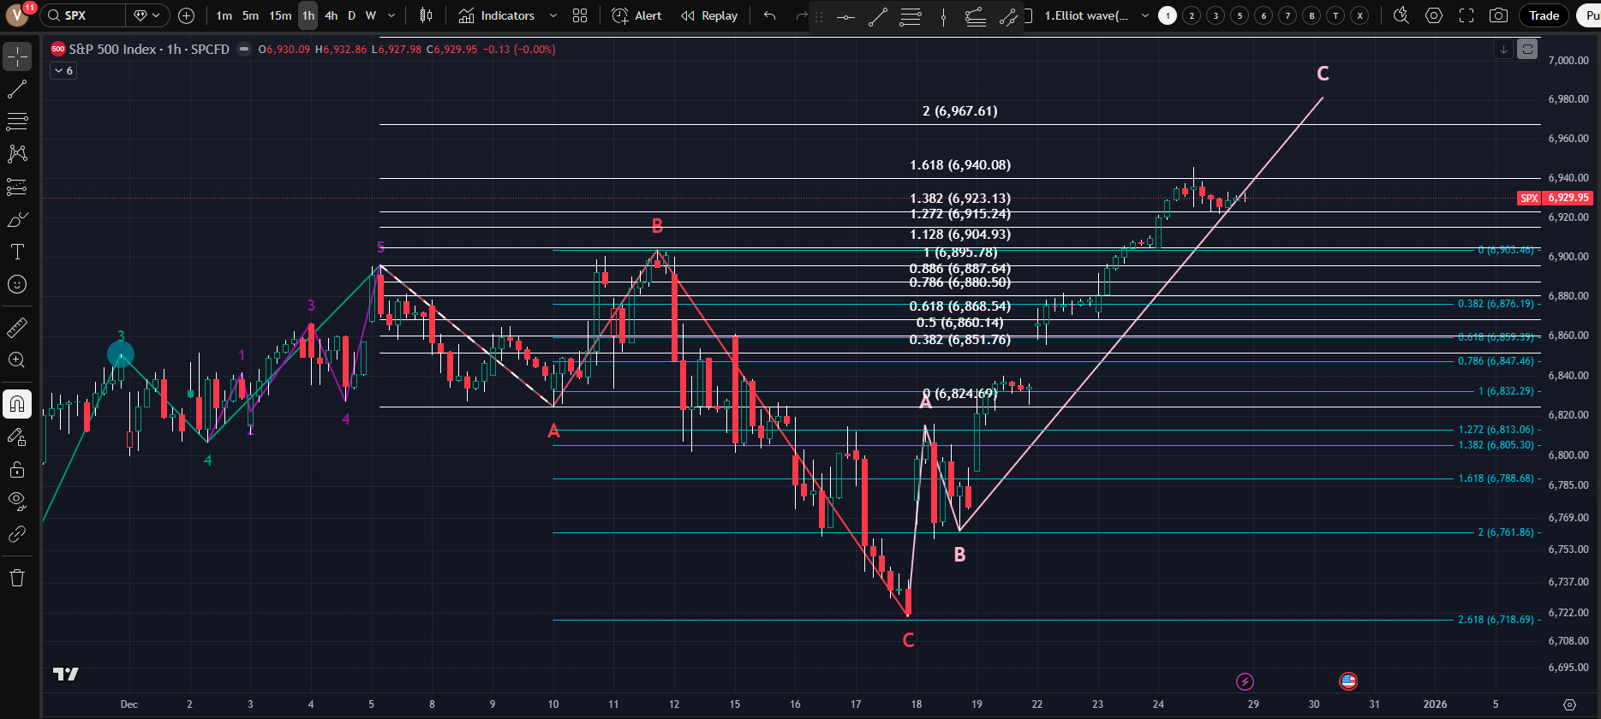Enter fullscreen chart mode
Image resolution: width=1601 pixels, height=719 pixels.
[x=1467, y=15]
